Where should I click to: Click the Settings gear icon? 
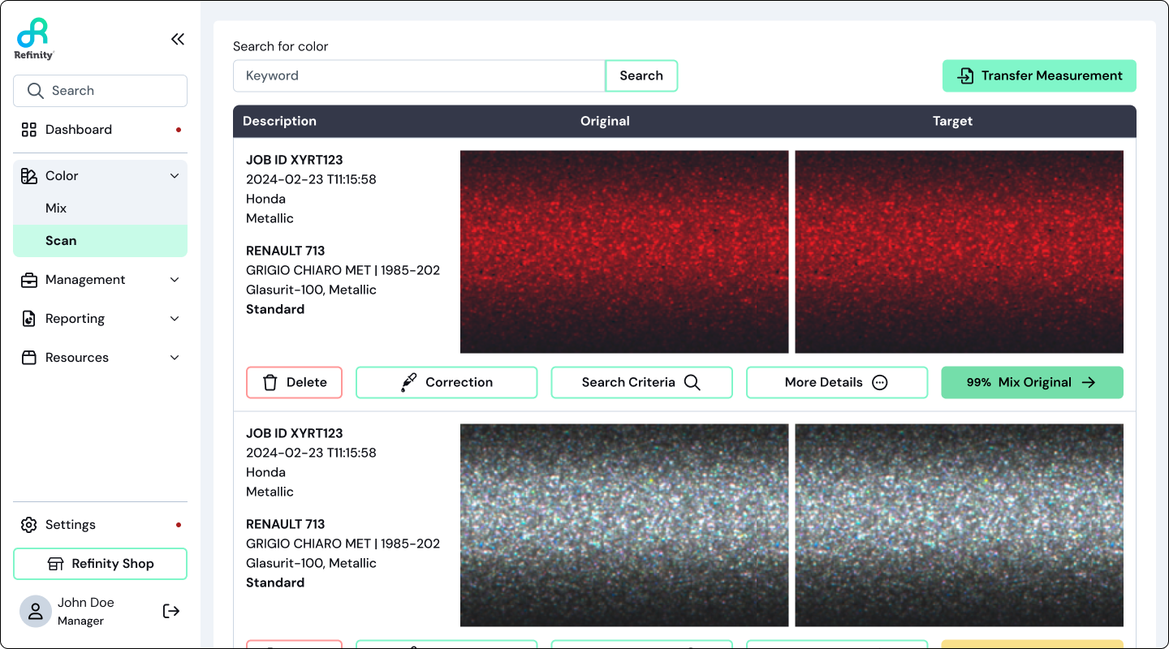29,525
